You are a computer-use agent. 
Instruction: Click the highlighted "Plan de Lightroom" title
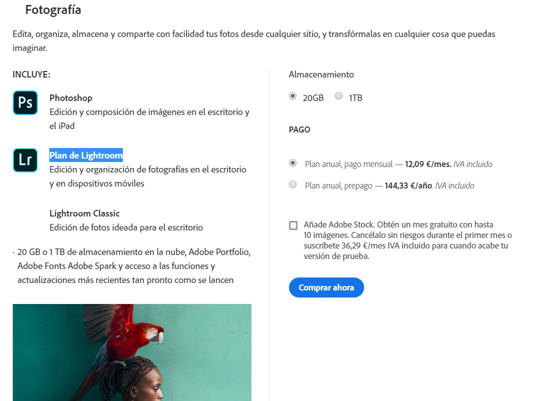[x=86, y=155]
